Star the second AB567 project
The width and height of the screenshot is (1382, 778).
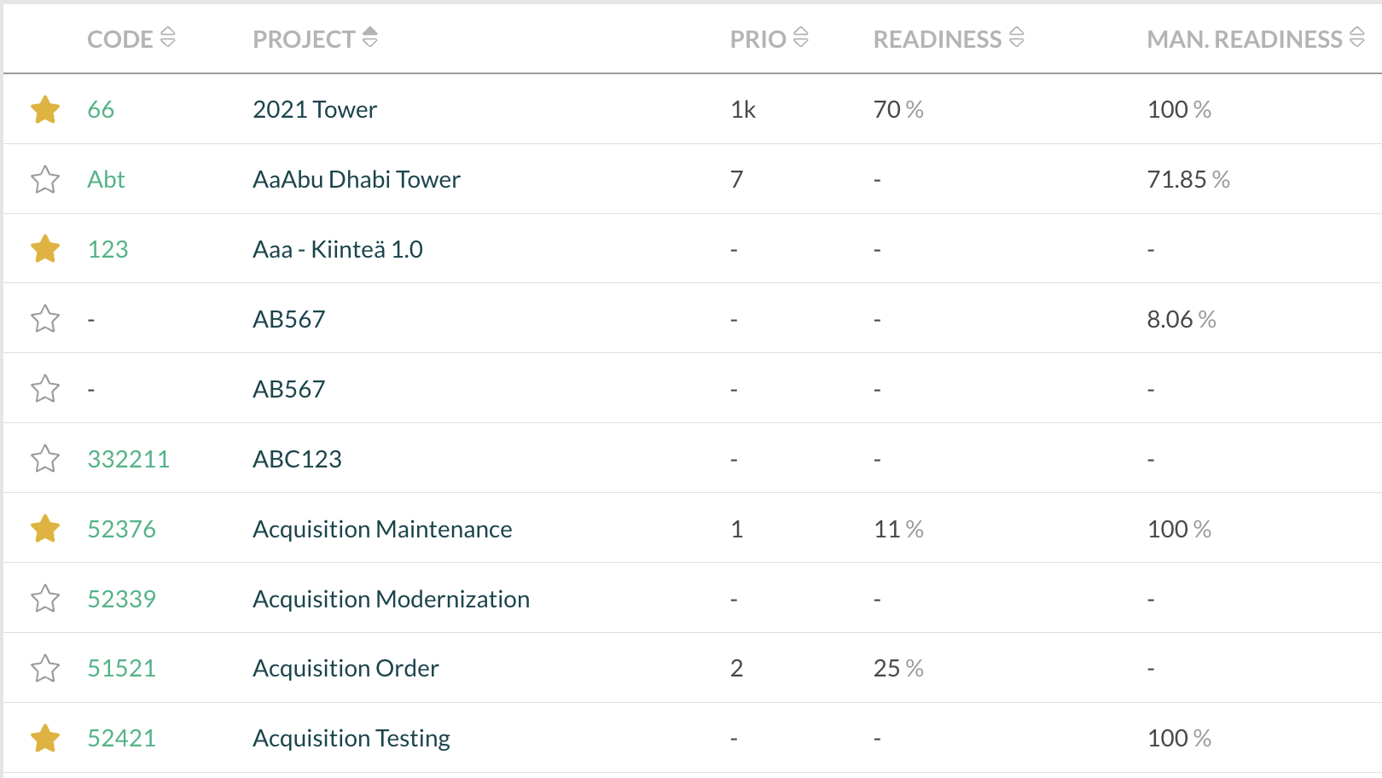point(45,388)
